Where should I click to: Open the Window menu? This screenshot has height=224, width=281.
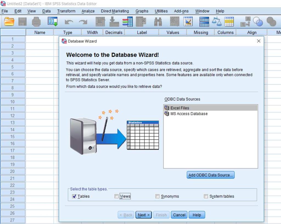click(x=202, y=11)
